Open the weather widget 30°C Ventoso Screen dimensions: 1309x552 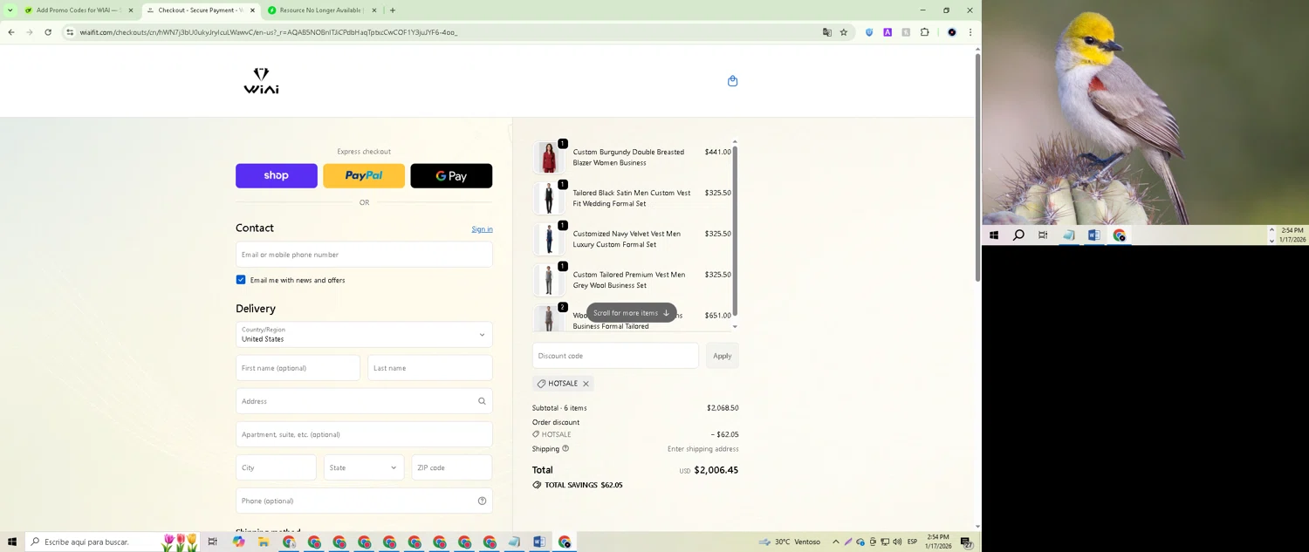coord(790,542)
